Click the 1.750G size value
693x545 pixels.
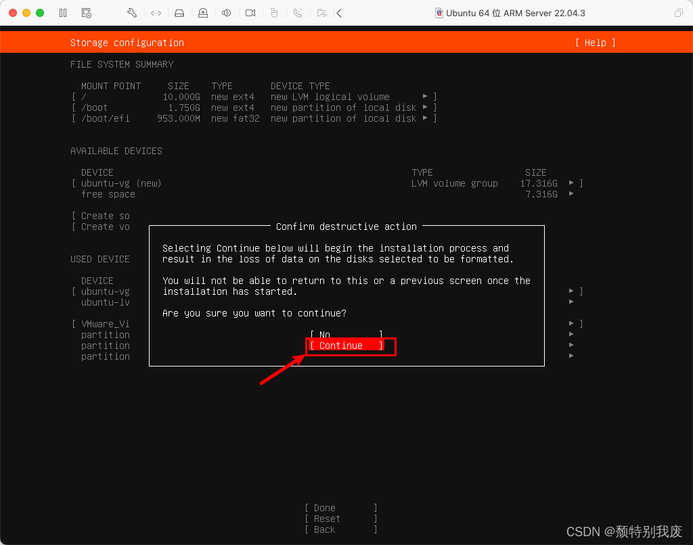184,108
